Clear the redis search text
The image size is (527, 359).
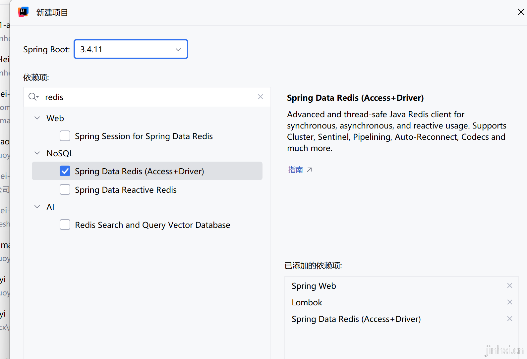(x=261, y=97)
